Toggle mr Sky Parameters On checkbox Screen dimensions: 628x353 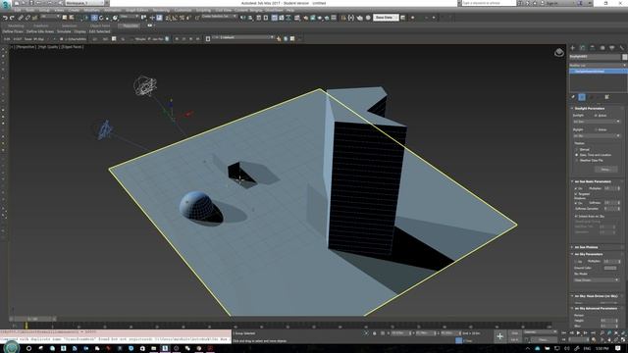pos(576,262)
